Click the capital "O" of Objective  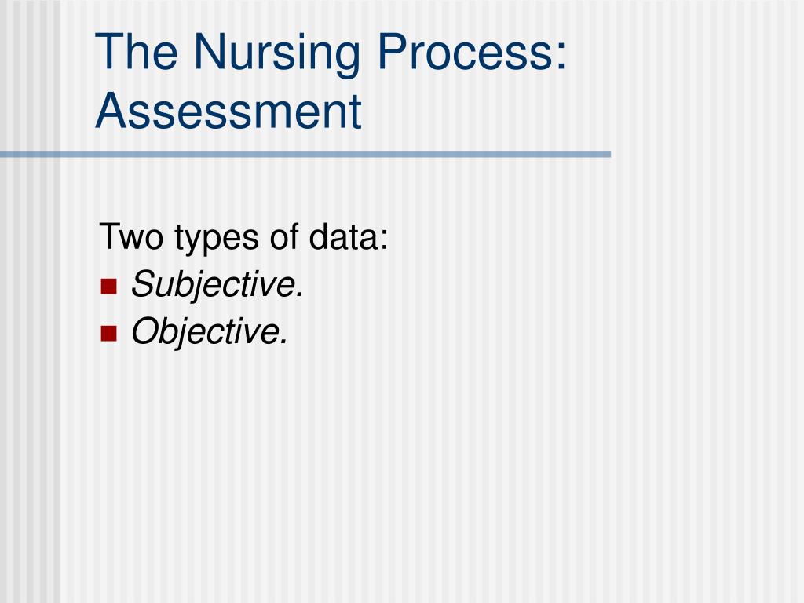click(145, 331)
